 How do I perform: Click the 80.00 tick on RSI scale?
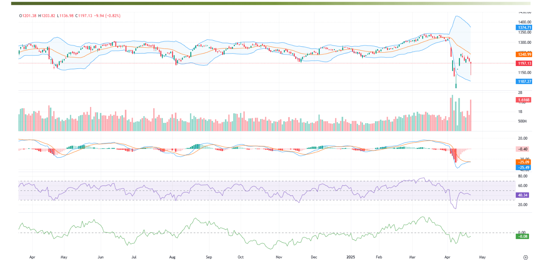click(522, 176)
